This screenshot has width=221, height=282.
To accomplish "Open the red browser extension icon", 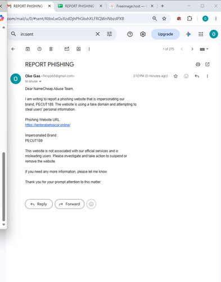I will pyautogui.click(x=179, y=19).
